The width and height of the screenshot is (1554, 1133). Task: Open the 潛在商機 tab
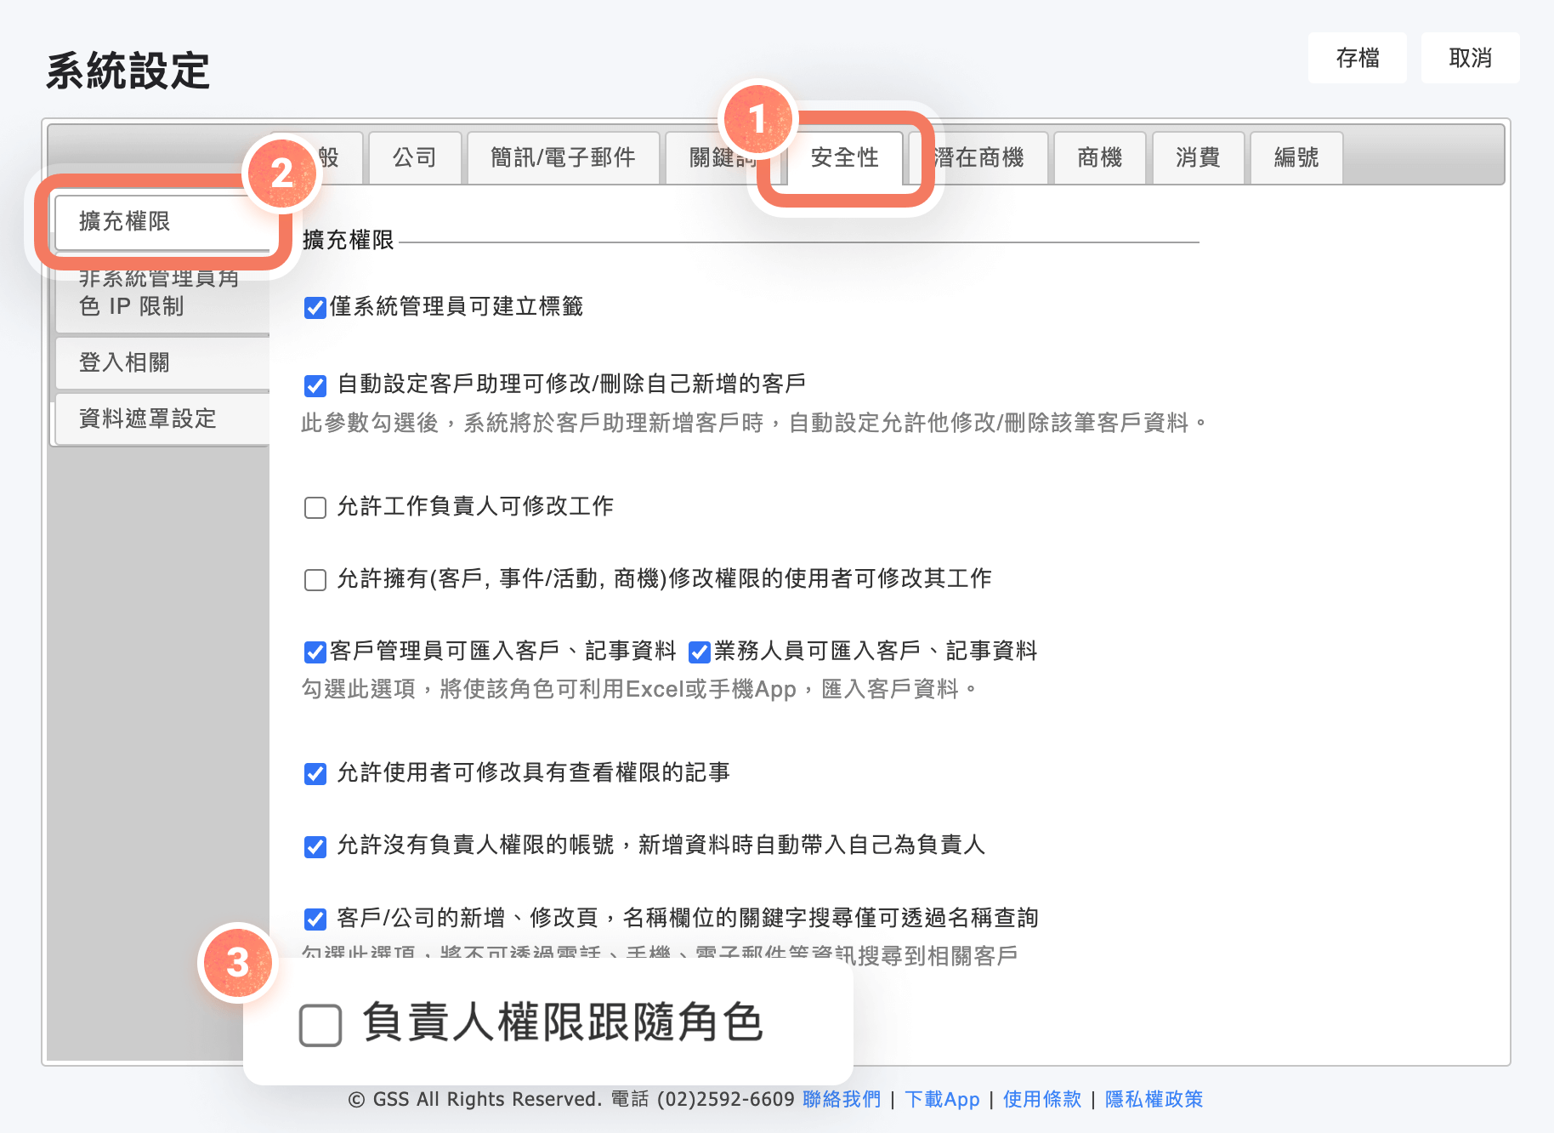point(978,157)
